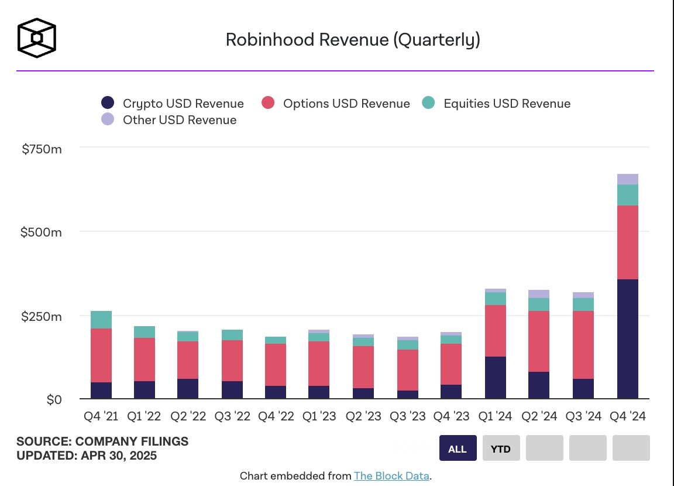Click the Q1 '24 crypto bar segment
Screen dimensions: 674x486
(495, 378)
